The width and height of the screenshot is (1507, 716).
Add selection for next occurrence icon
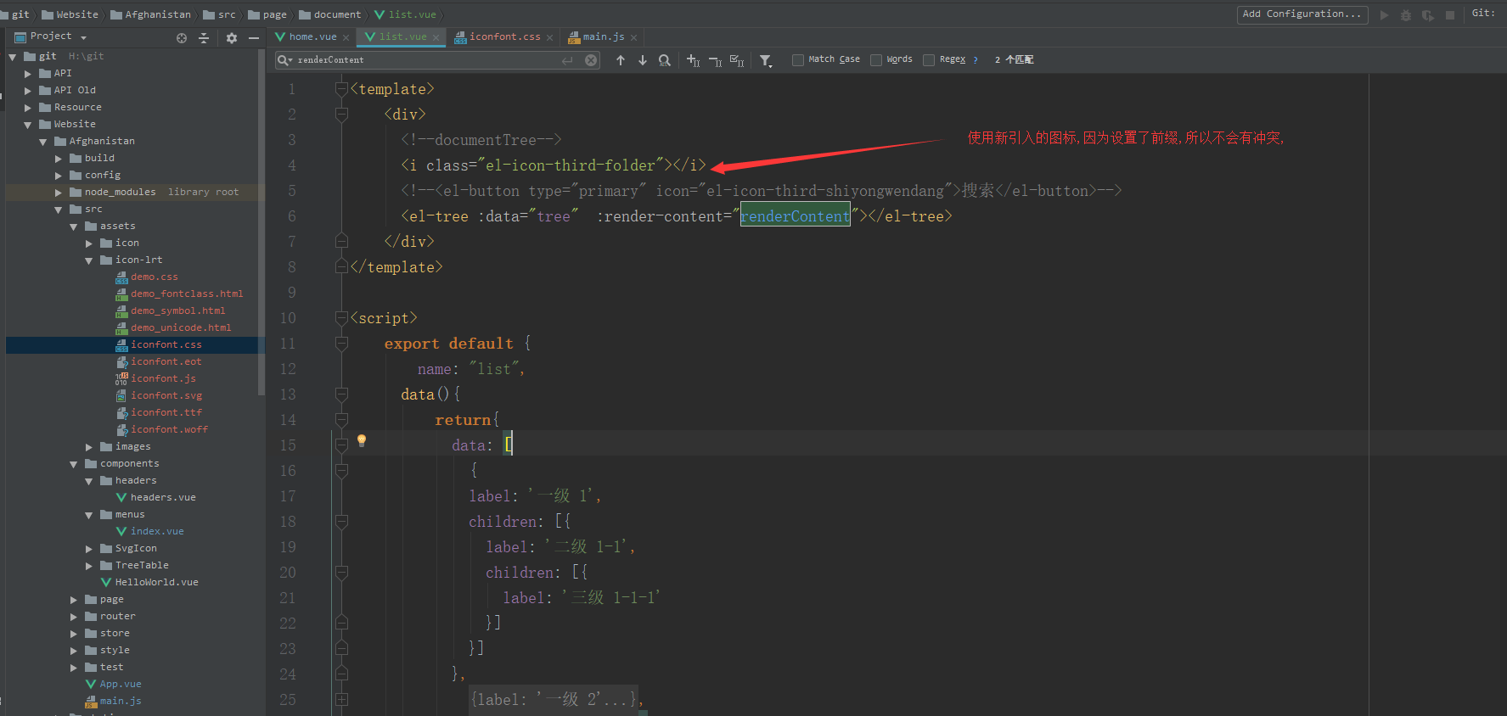[693, 60]
